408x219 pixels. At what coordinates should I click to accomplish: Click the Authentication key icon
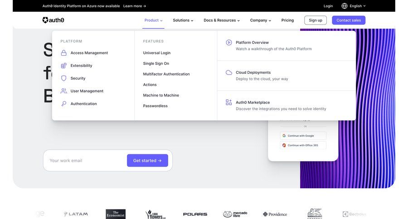(64, 104)
